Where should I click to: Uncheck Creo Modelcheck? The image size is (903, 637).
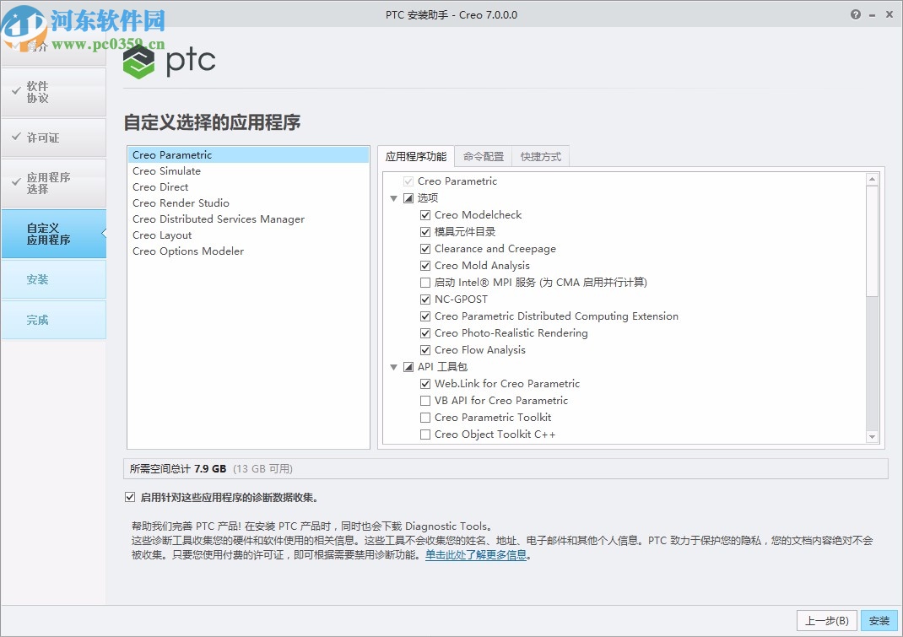[x=425, y=214]
